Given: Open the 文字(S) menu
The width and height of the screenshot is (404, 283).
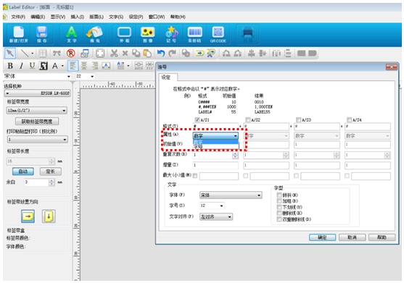Looking at the screenshot, I should click(115, 17).
